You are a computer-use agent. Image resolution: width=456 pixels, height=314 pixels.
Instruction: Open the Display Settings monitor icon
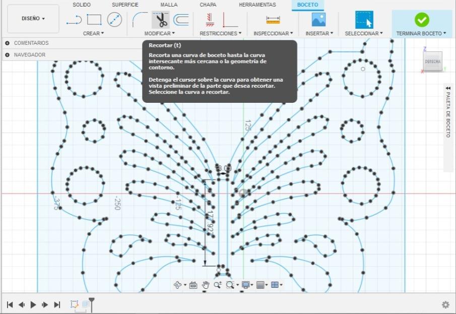pyautogui.click(x=245, y=285)
